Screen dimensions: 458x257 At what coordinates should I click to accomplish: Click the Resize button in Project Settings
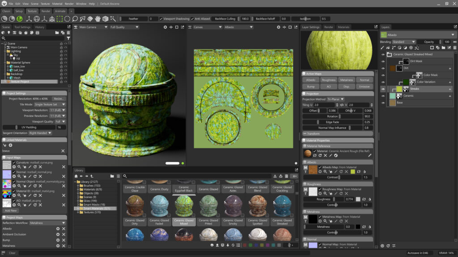click(x=59, y=99)
